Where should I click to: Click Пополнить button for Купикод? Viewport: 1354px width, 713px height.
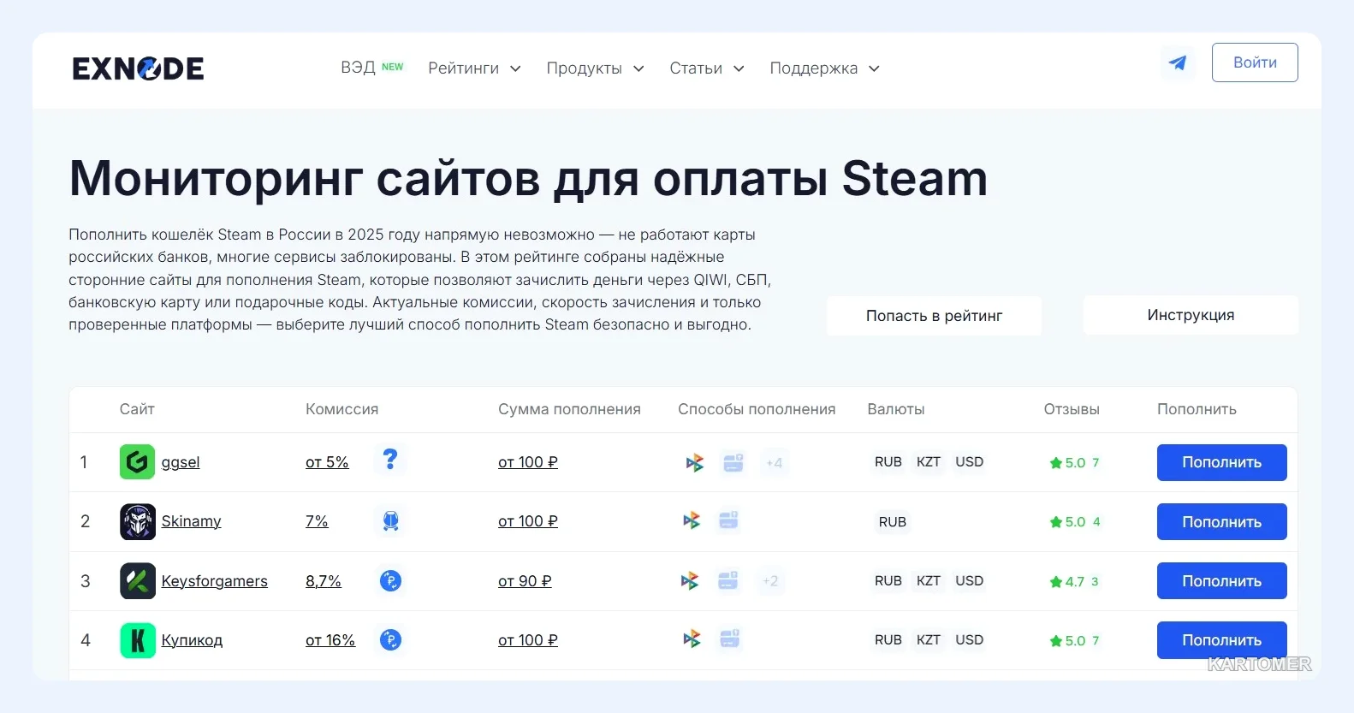click(1221, 640)
